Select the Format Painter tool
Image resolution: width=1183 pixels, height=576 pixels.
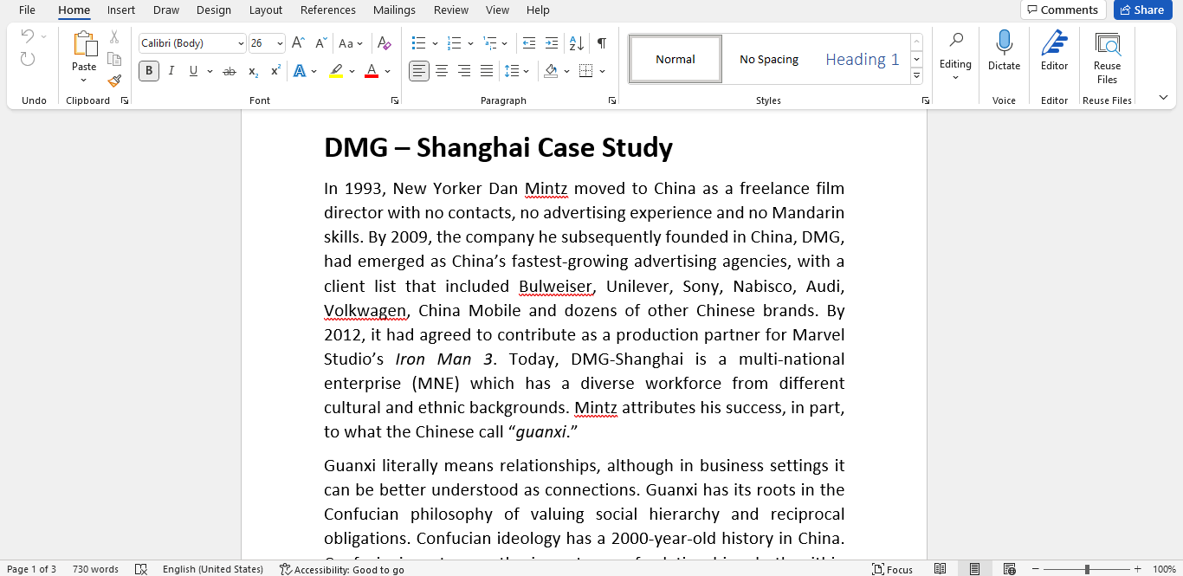pyautogui.click(x=113, y=81)
